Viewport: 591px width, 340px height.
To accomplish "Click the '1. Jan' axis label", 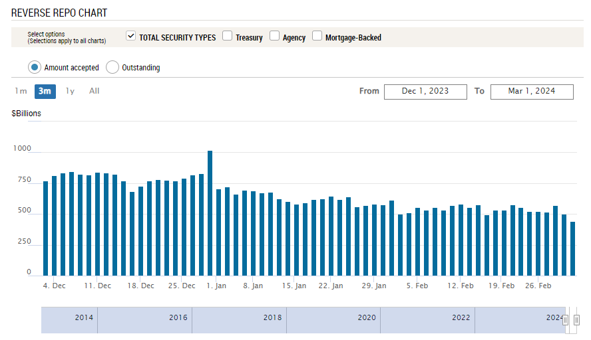I will point(216,286).
